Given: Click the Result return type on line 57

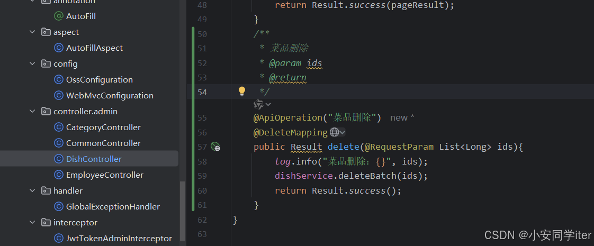Looking at the screenshot, I should coord(306,147).
